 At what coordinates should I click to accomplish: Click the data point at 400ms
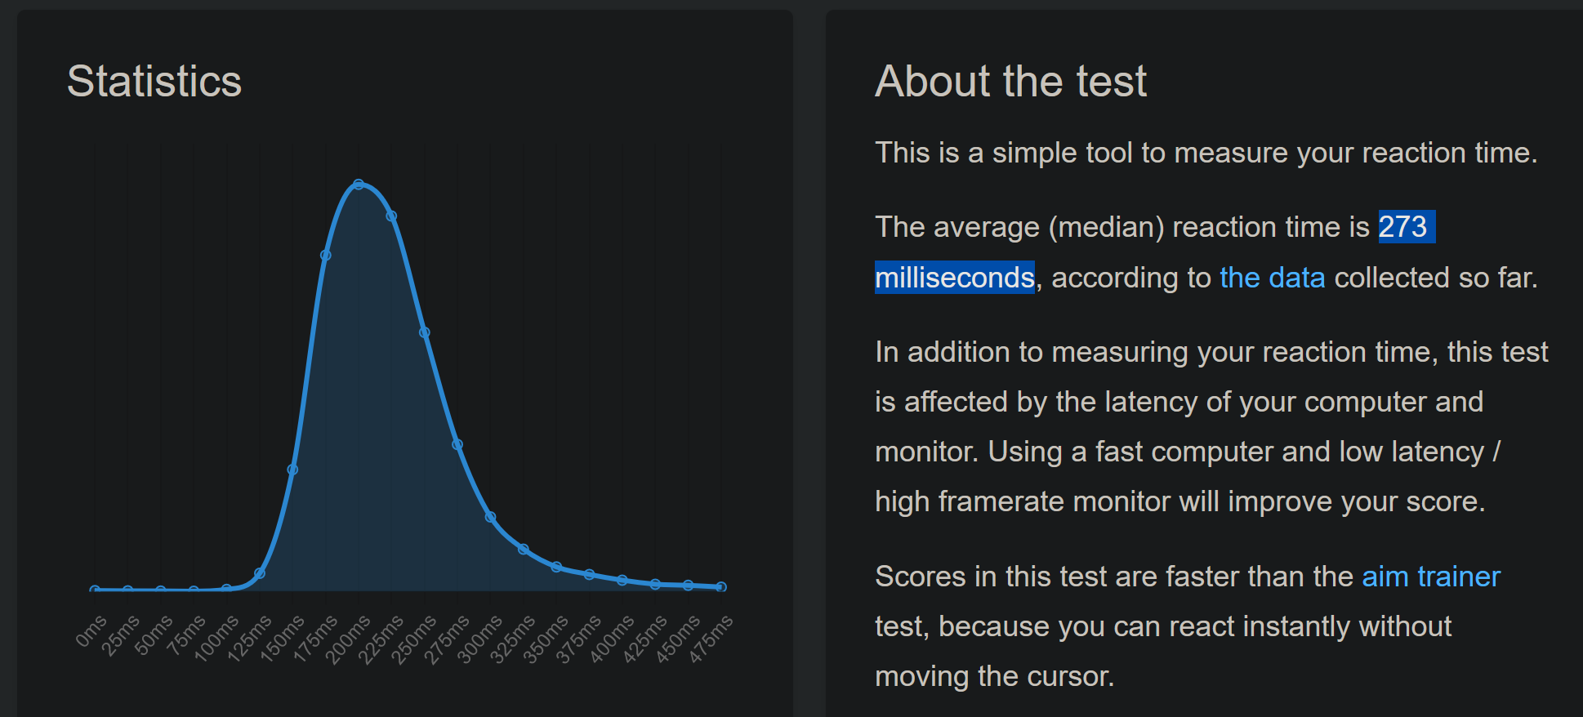622,581
